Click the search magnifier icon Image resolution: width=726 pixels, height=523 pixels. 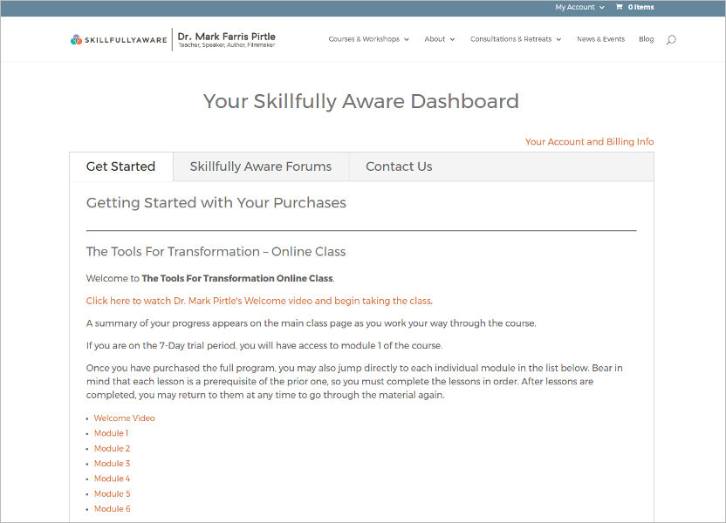coord(671,39)
